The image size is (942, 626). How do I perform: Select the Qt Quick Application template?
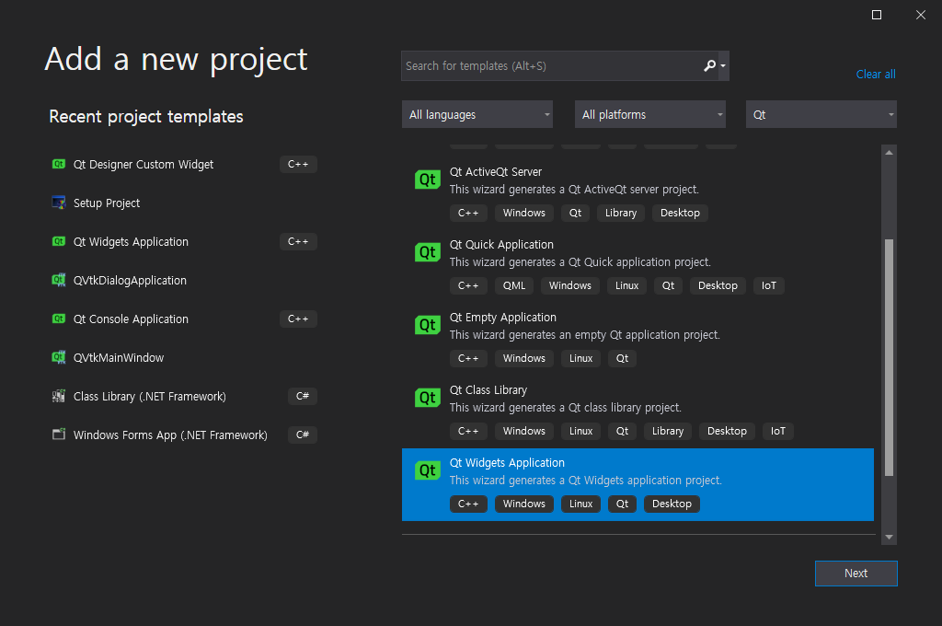coord(638,265)
